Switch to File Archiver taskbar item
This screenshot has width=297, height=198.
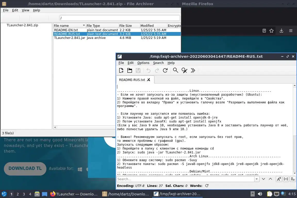(x=126, y=194)
